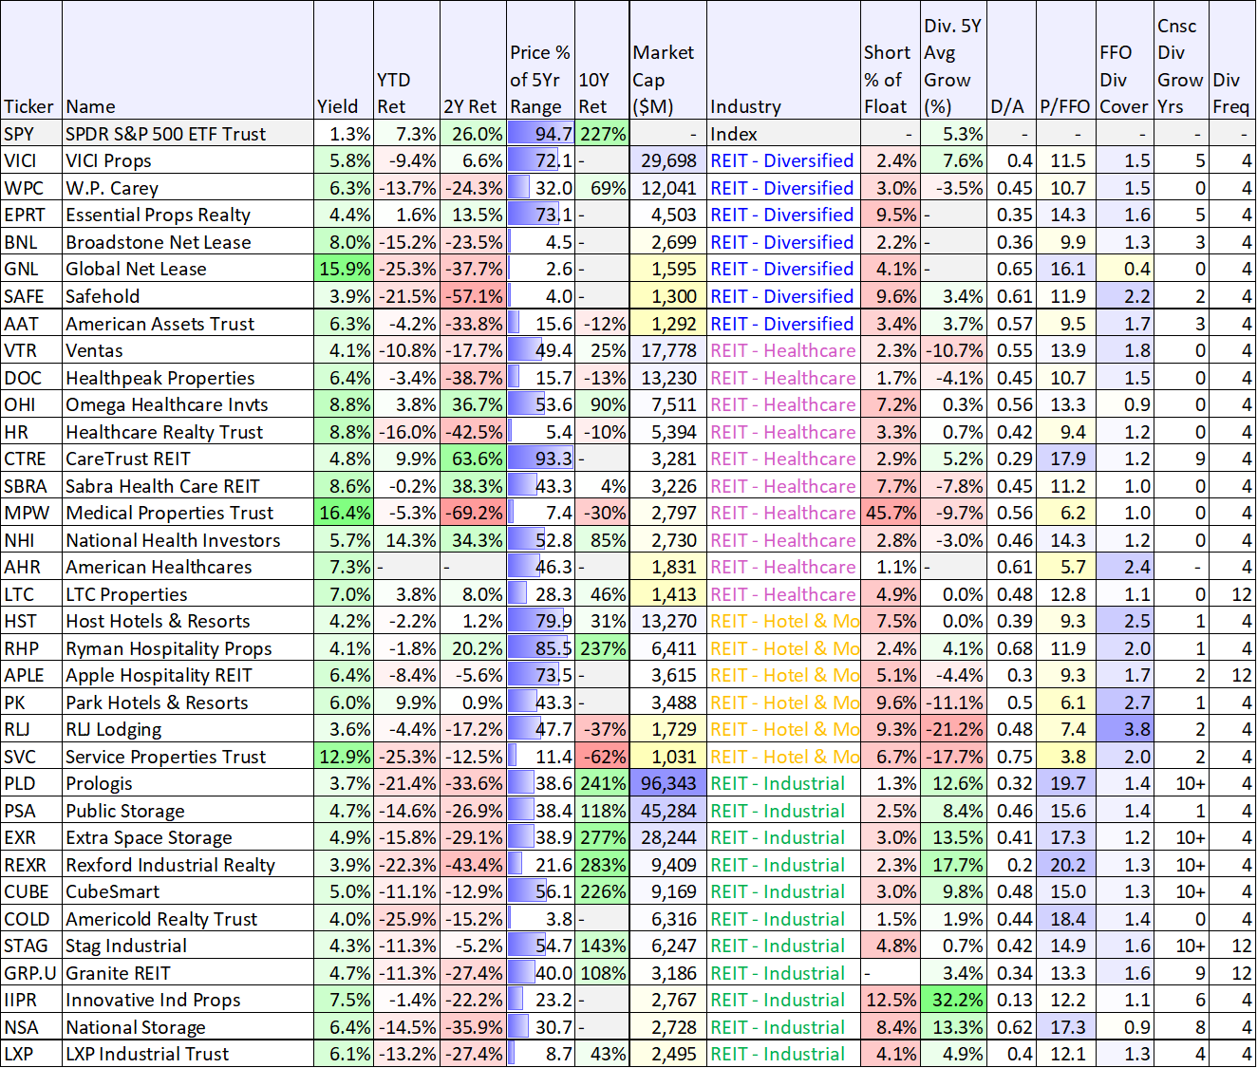Select Ryman Hospitality 10Y return 237%
1257x1068 pixels.
click(602, 648)
